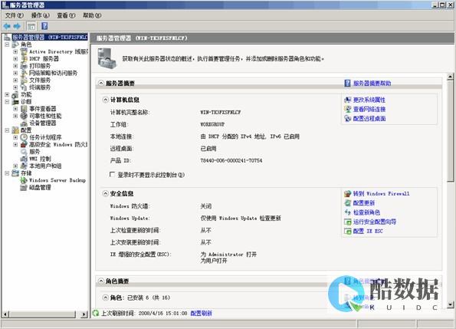The height and width of the screenshot is (329, 456).
Task: Click the 配置刷新 link
Action: [202, 314]
